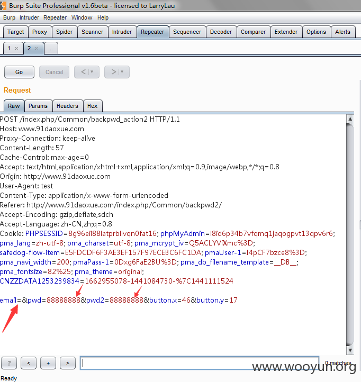Go back in request history arrow
361x382 pixels.
83,72
